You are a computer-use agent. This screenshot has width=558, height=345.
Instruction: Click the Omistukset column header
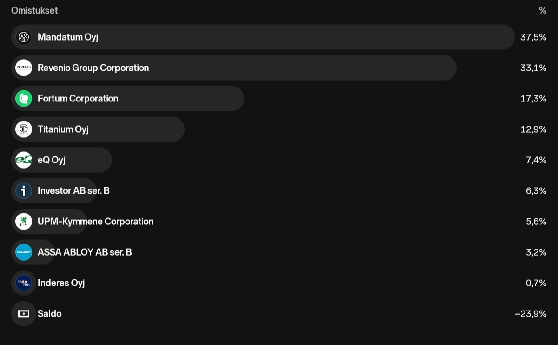pos(34,10)
